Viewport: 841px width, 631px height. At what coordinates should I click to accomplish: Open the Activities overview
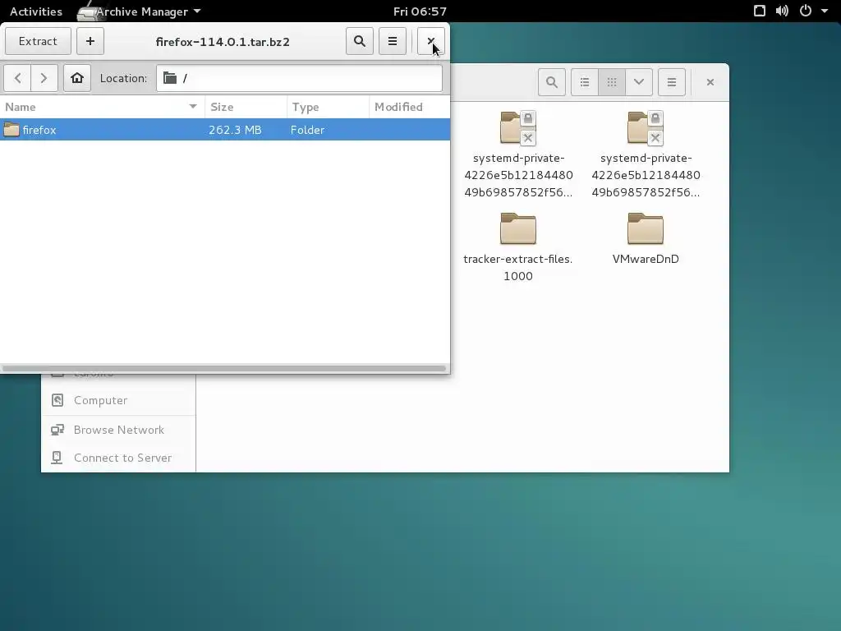[36, 12]
